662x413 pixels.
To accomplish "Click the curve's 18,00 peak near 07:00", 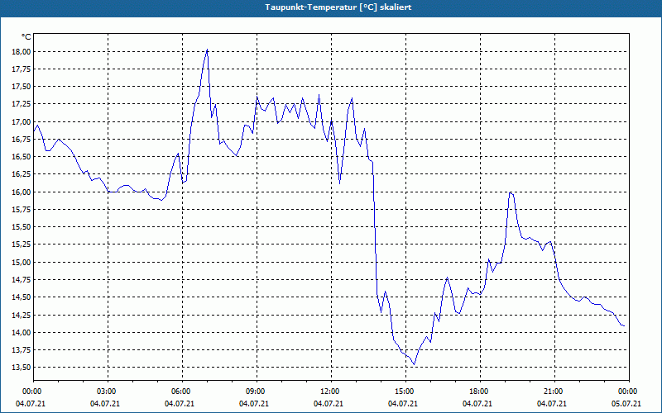I will [207, 50].
